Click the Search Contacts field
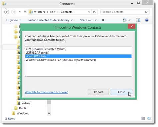The width and height of the screenshot is (158, 127). click(x=125, y=12)
